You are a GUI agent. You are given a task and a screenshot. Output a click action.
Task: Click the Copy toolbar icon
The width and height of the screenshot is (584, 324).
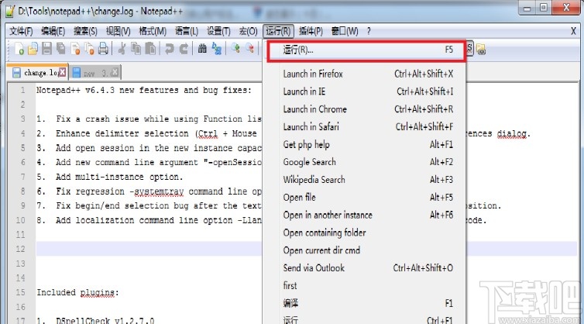(x=136, y=49)
